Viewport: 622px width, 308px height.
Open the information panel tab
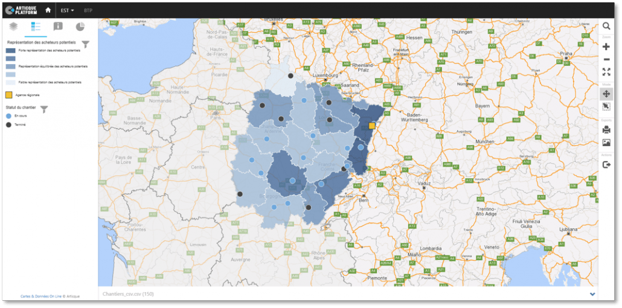[x=58, y=27]
